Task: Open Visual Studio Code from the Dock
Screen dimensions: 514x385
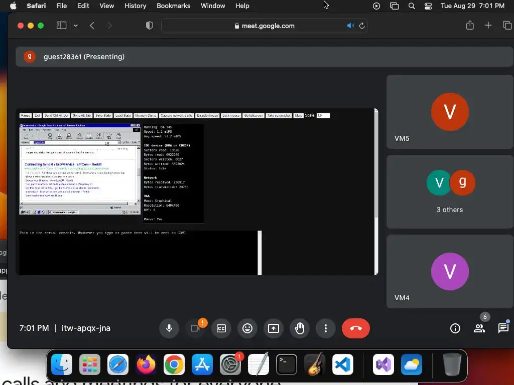Action: [x=342, y=364]
